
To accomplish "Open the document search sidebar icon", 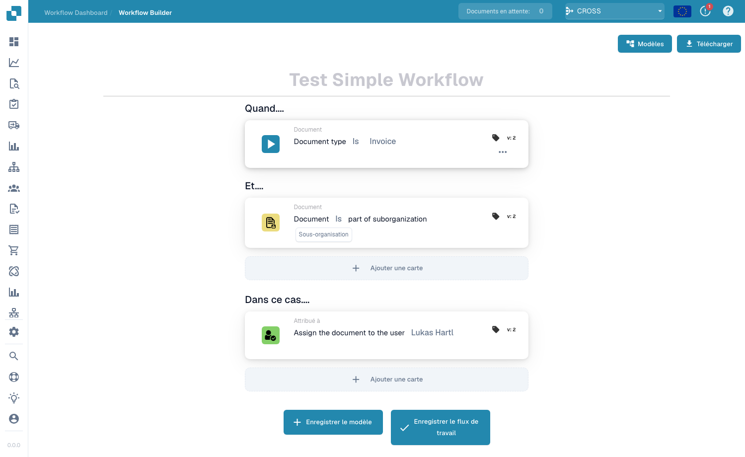I will pos(14,83).
